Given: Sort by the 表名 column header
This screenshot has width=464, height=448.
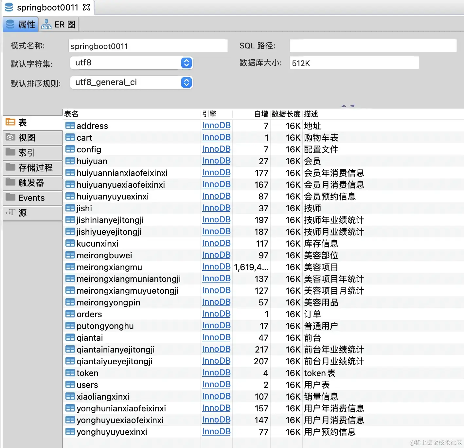Looking at the screenshot, I should pyautogui.click(x=132, y=114).
